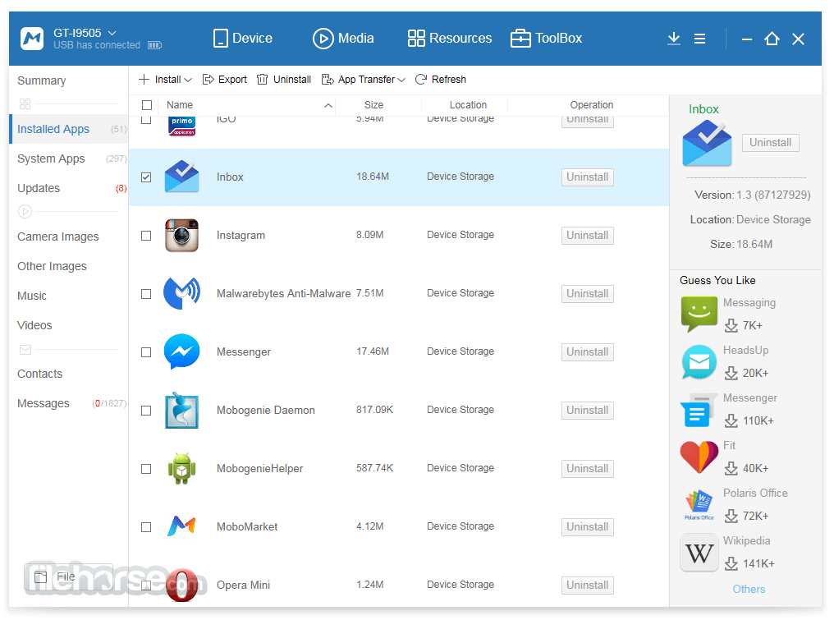Refresh the installed apps list
Image resolution: width=834 pixels, height=620 pixels.
[441, 80]
